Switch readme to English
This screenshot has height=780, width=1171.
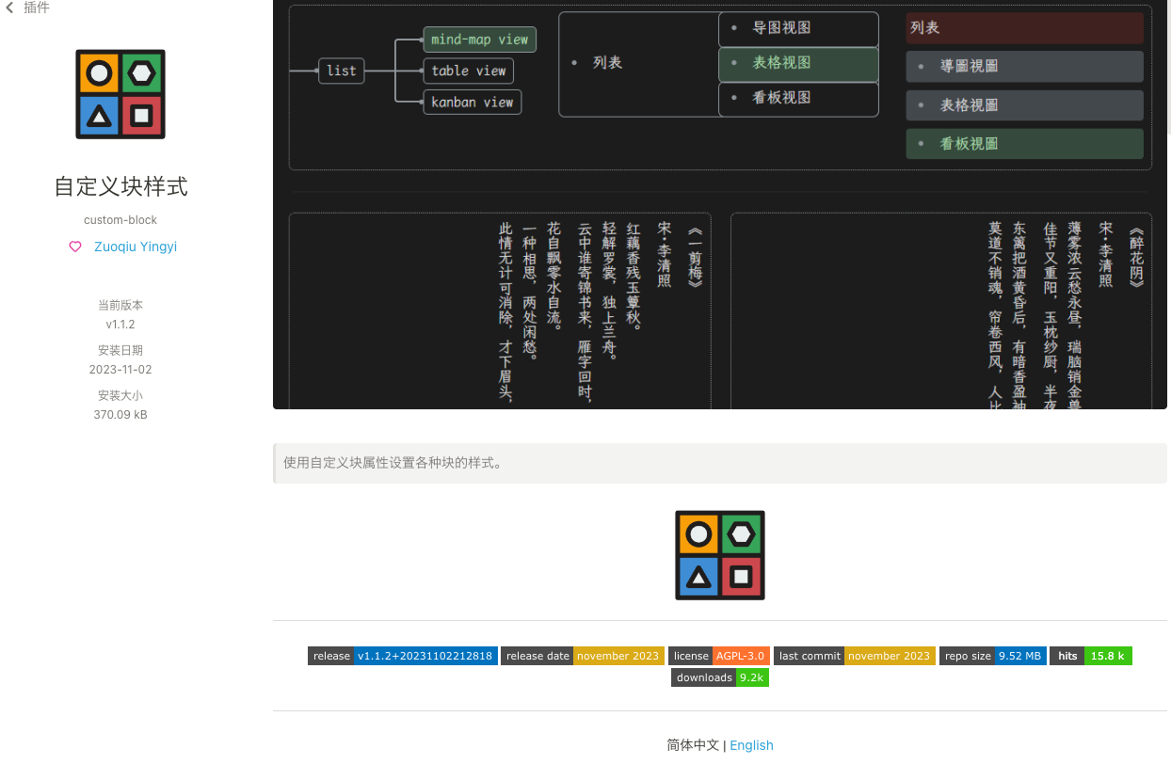pos(751,745)
